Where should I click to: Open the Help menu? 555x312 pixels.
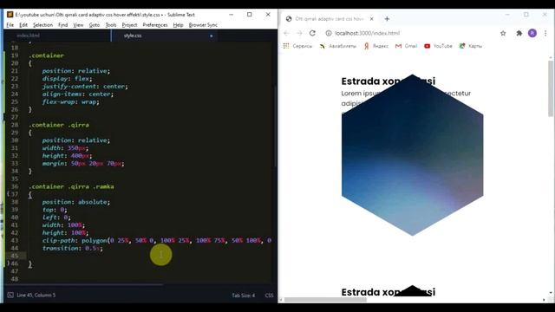point(178,25)
